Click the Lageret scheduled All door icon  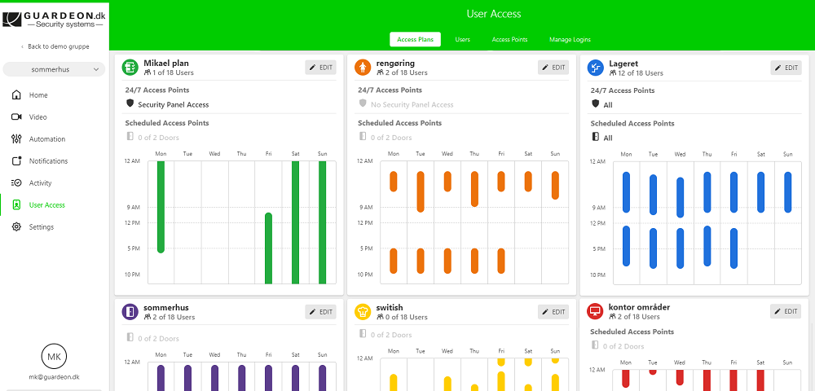click(596, 137)
